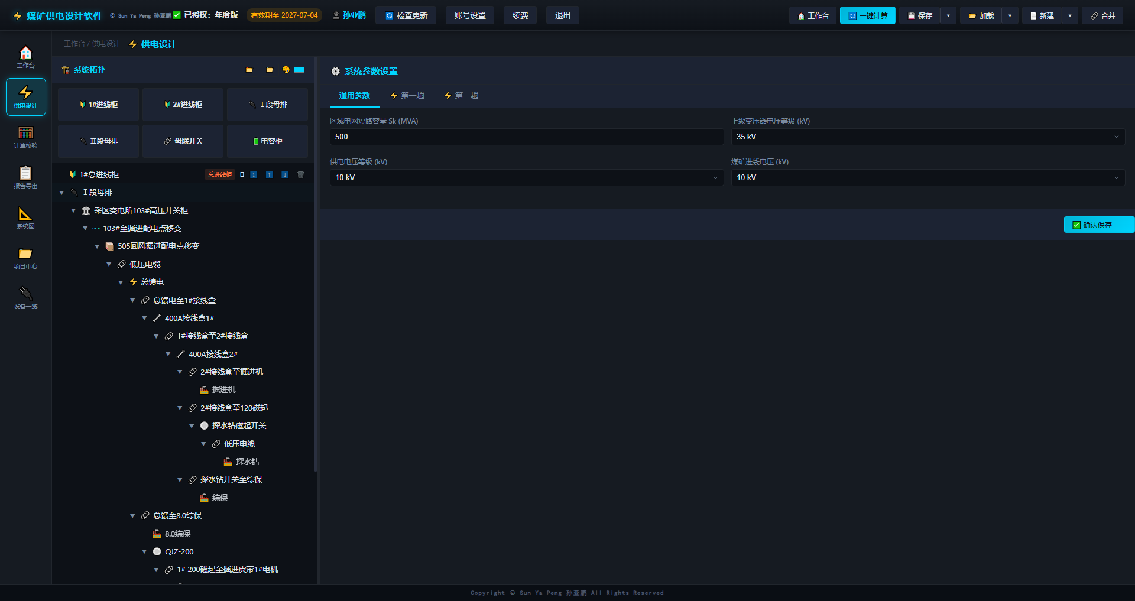
Task: Move 1#总进线柜 down with down-arrow icon
Action: (x=285, y=174)
